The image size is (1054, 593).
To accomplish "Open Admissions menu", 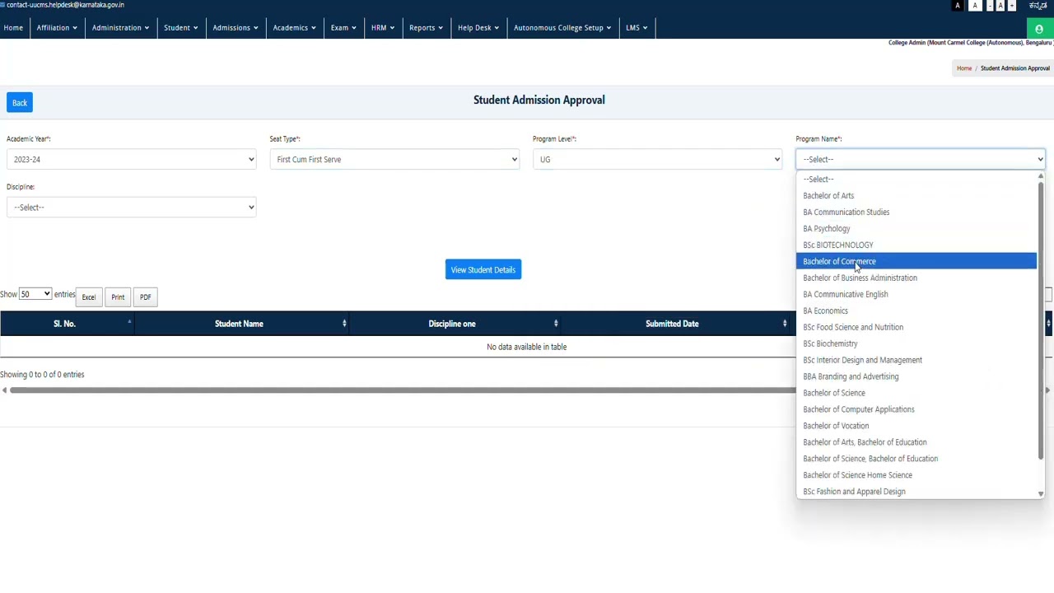I will pyautogui.click(x=235, y=28).
